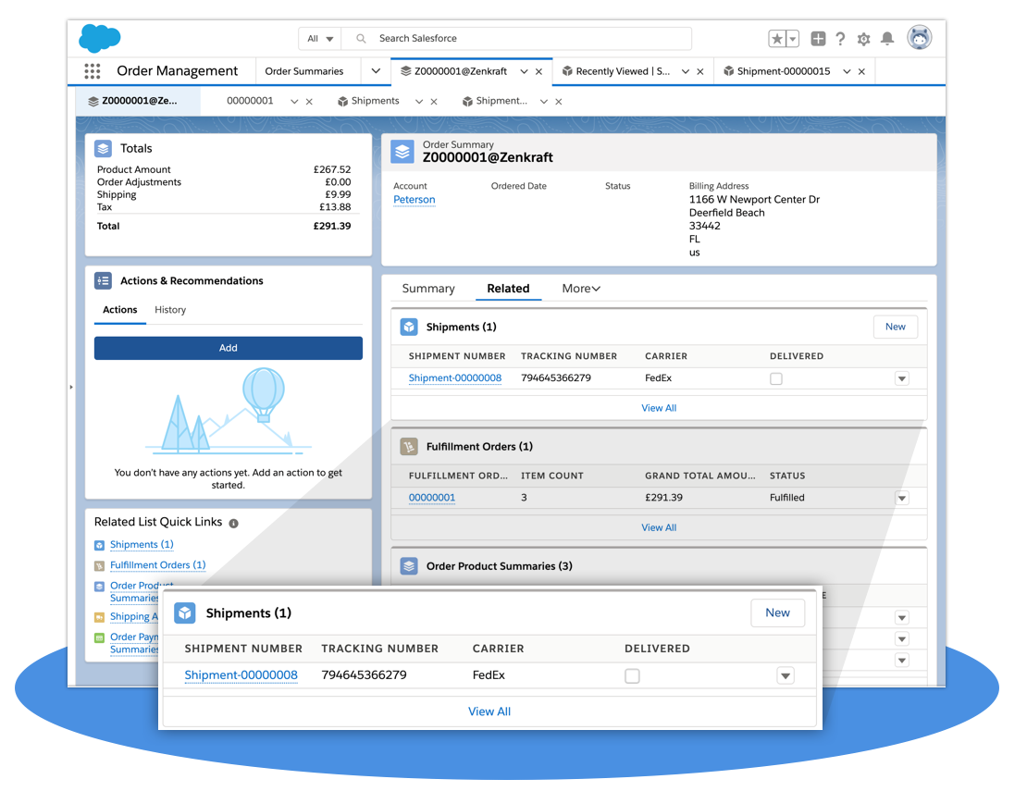This screenshot has height=804, width=1027.
Task: Click into the Search Salesforce field
Action: (516, 39)
